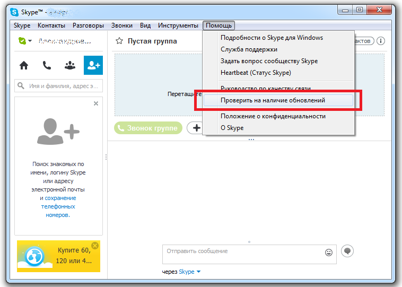This screenshot has width=402, height=287.
Task: Choose О Skype menu entry
Action: (x=278, y=128)
